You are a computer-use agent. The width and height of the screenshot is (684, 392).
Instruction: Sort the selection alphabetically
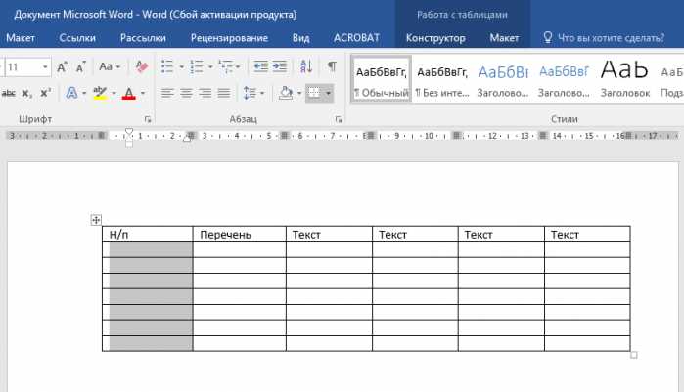306,66
